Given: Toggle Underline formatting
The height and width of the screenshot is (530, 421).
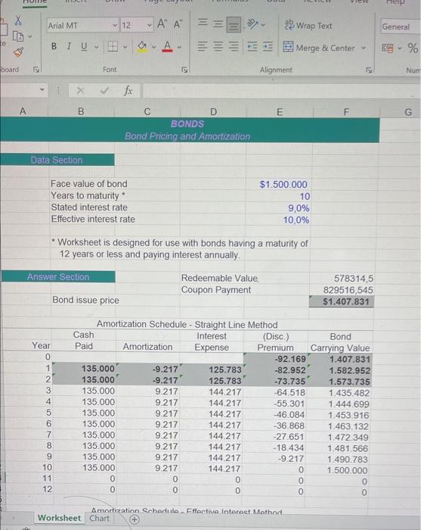Looking at the screenshot, I should point(84,46).
